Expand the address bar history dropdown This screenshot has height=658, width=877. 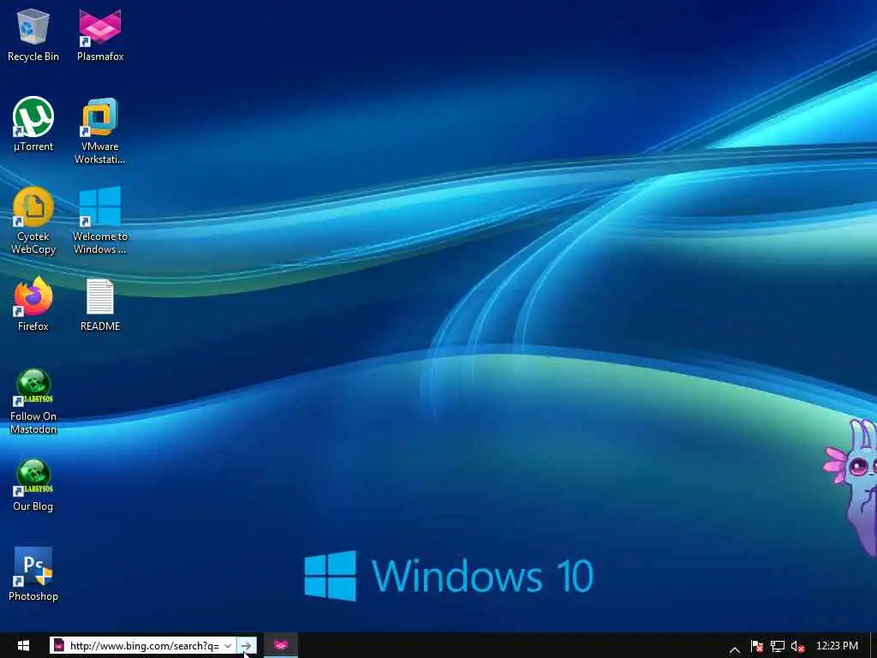(x=228, y=646)
